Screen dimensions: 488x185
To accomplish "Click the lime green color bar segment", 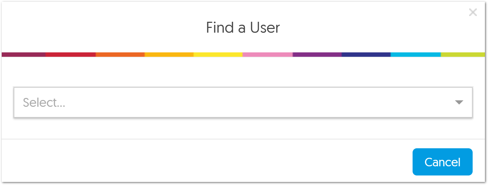I will tap(463, 54).
